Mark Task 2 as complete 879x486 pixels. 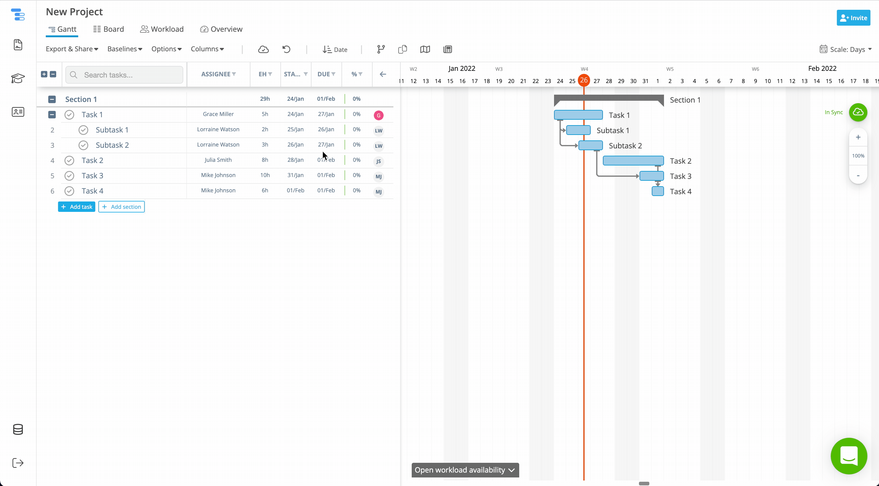(69, 161)
